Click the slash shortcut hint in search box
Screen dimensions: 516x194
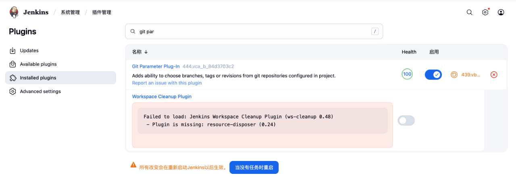click(x=375, y=31)
